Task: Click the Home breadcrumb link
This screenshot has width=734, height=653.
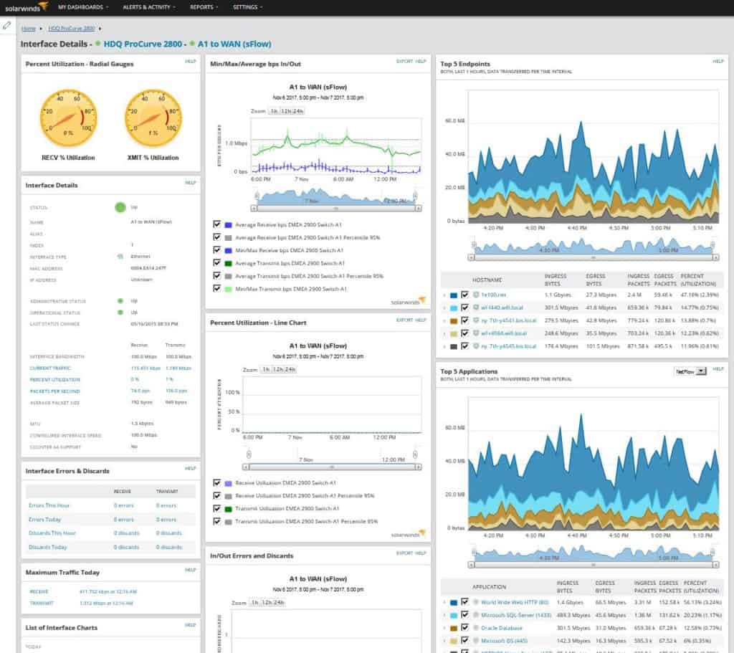Action: 28,29
